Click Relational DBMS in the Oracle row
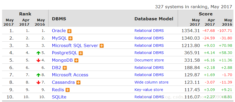235x102 pixels. pyautogui.click(x=149, y=31)
